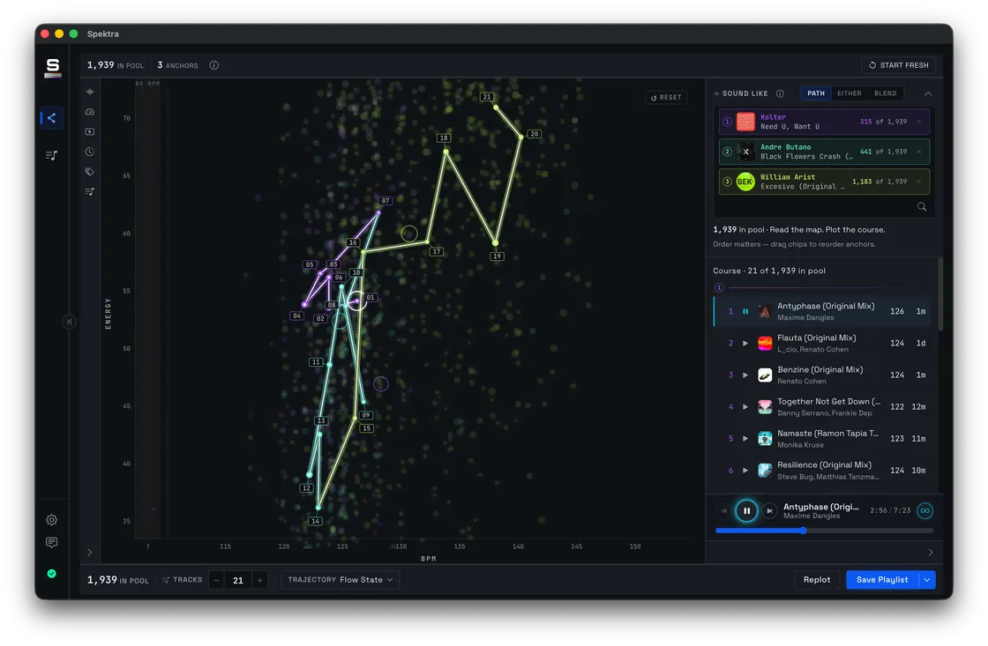The width and height of the screenshot is (988, 646).
Task: Click the Replot button
Action: (817, 580)
